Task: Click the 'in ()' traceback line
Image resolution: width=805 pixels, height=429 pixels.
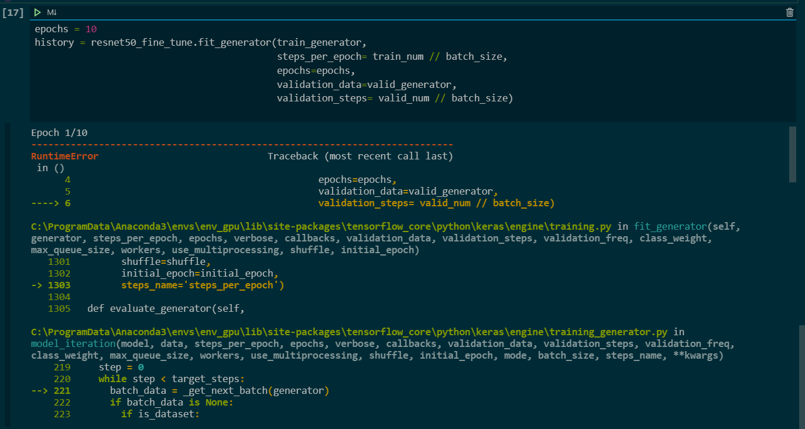Action: point(50,168)
